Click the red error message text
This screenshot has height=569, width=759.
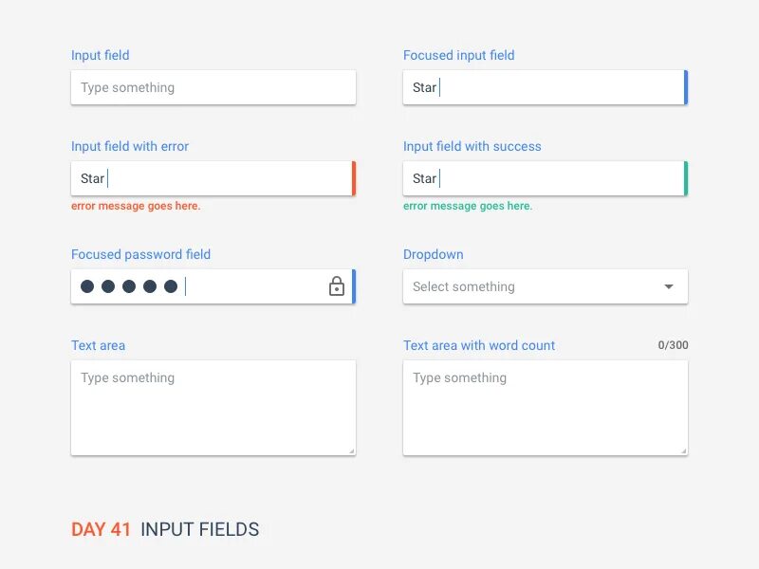(136, 206)
